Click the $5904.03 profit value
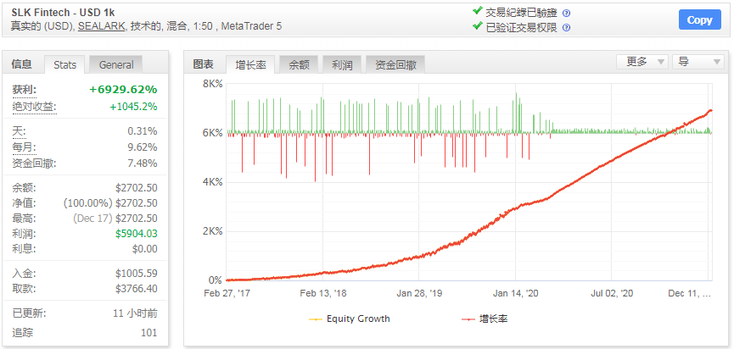The image size is (734, 349). point(137,234)
